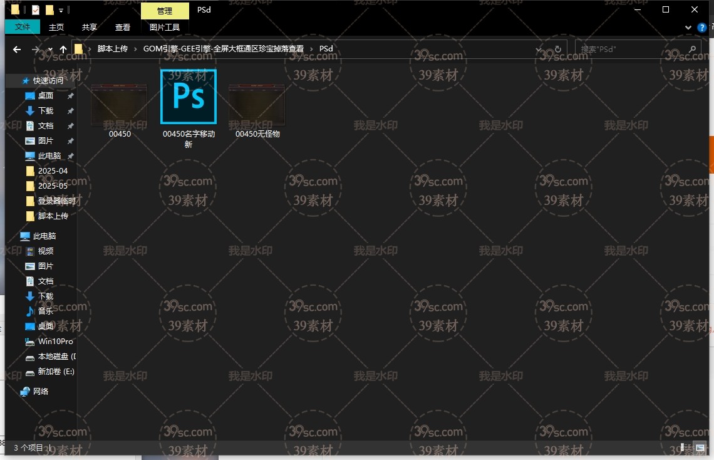The image size is (714, 460).
Task: Open quick access toolbar customize dropdown
Action: (x=61, y=10)
